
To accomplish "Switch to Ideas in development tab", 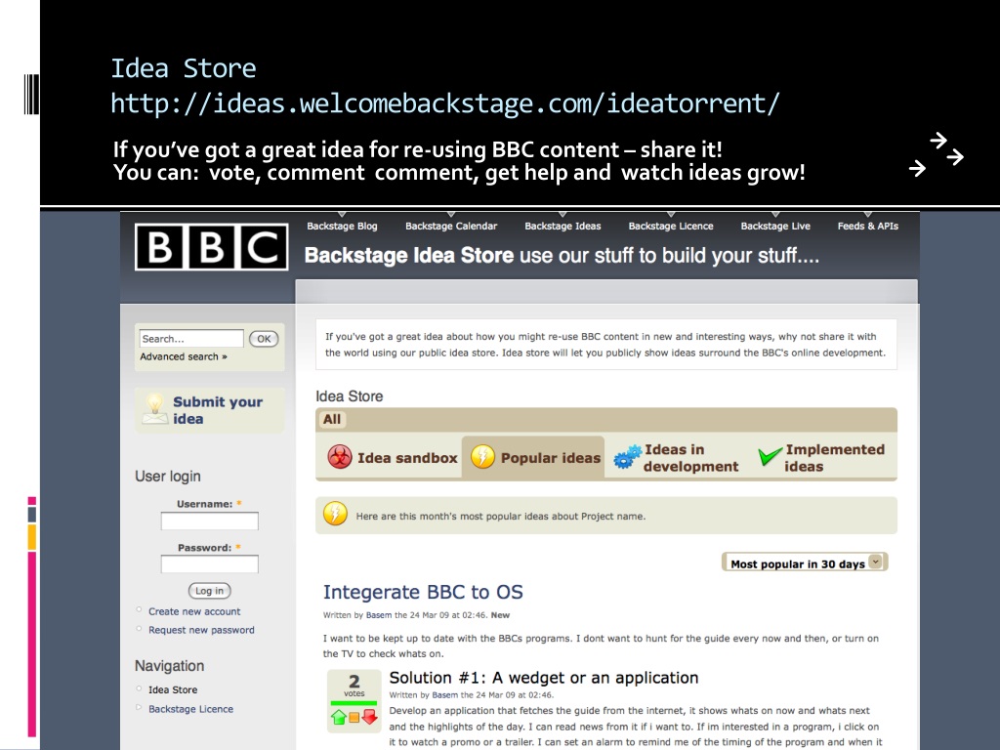I will (676, 457).
